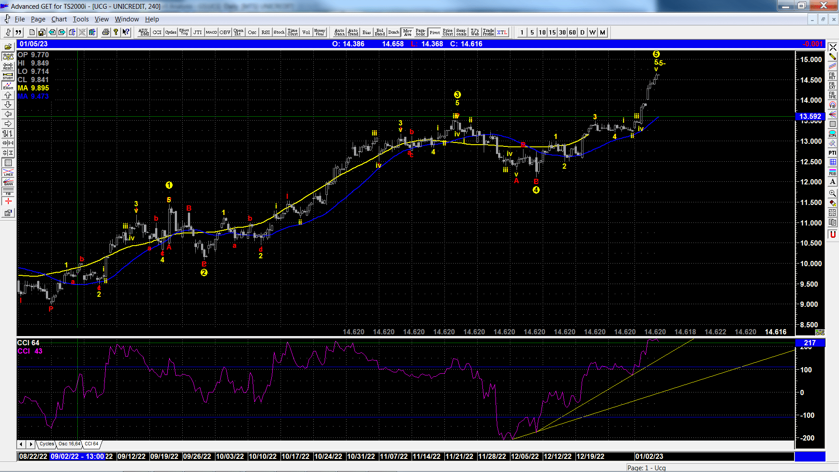Click the up arrow shift chart button
This screenshot has width=839, height=472.
click(x=8, y=95)
